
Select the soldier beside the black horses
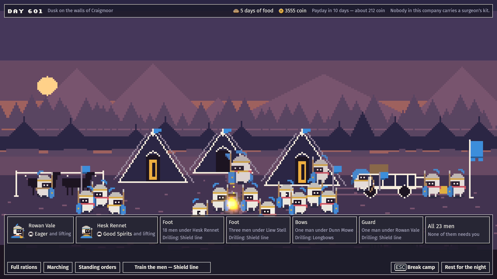[x=45, y=184]
